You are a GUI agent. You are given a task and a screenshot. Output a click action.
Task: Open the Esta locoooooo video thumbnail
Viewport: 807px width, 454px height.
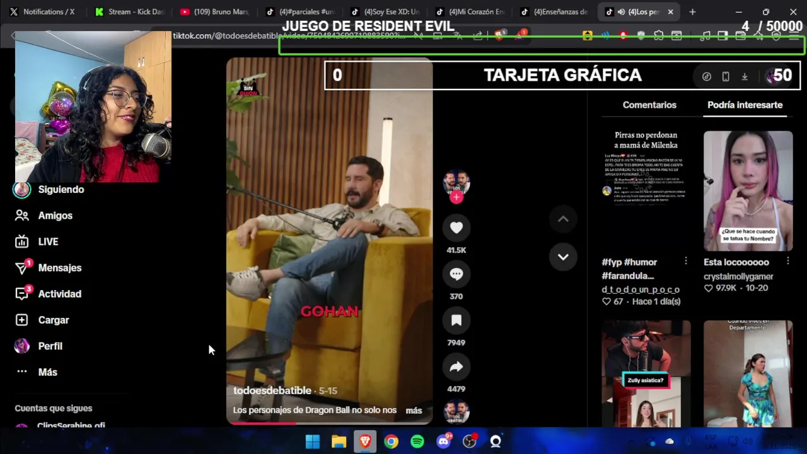(748, 191)
